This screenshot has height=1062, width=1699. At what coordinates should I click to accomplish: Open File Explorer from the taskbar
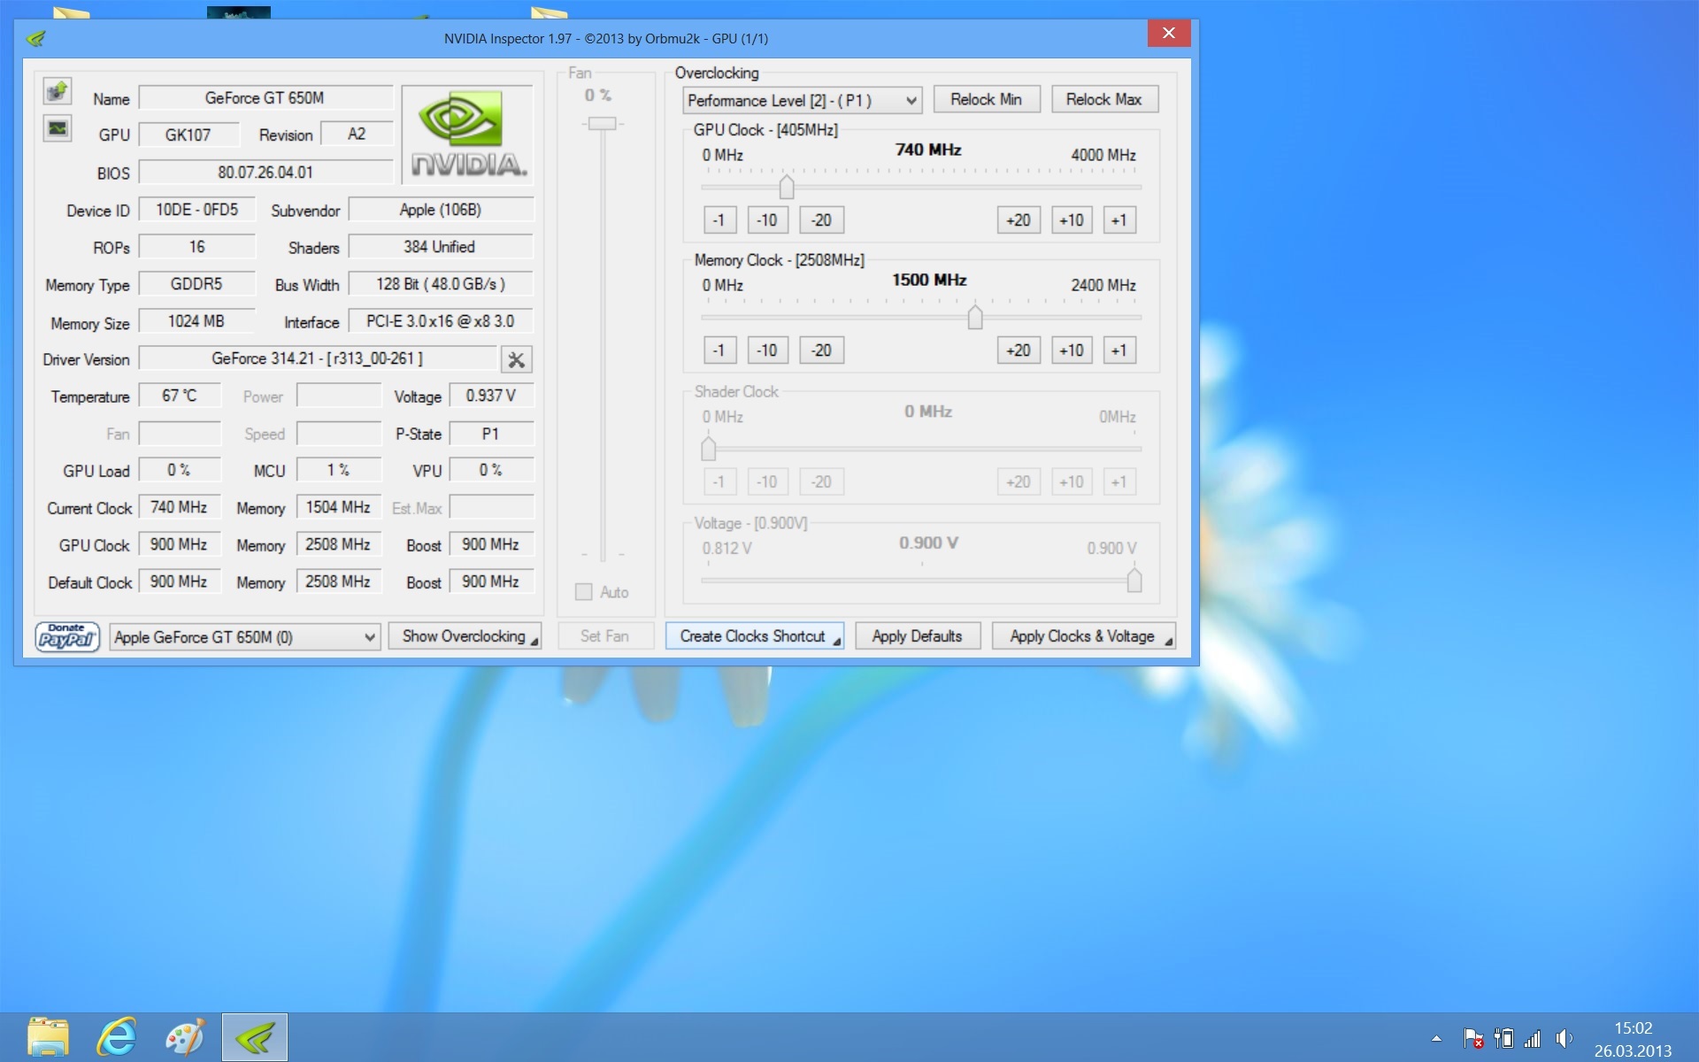coord(49,1037)
